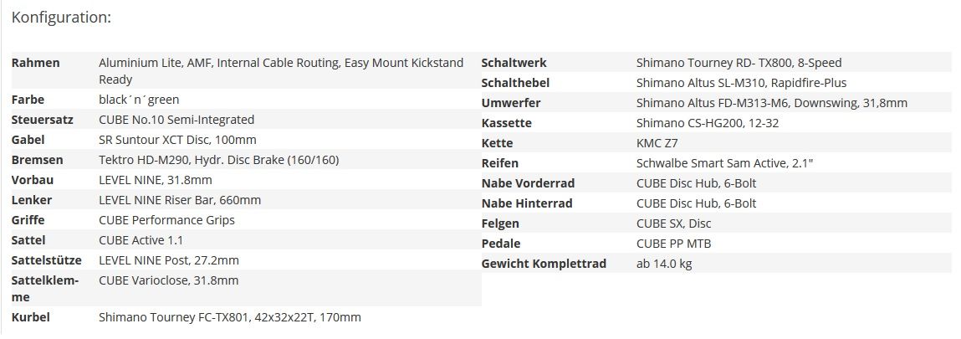Select the Rahmen row label
The height and width of the screenshot is (339, 961).
click(35, 63)
